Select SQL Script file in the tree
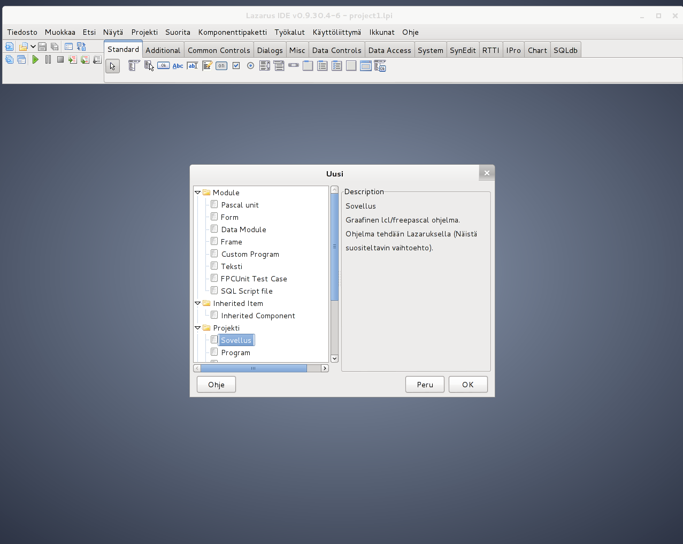Screen dimensions: 683x544 [x=247, y=291]
